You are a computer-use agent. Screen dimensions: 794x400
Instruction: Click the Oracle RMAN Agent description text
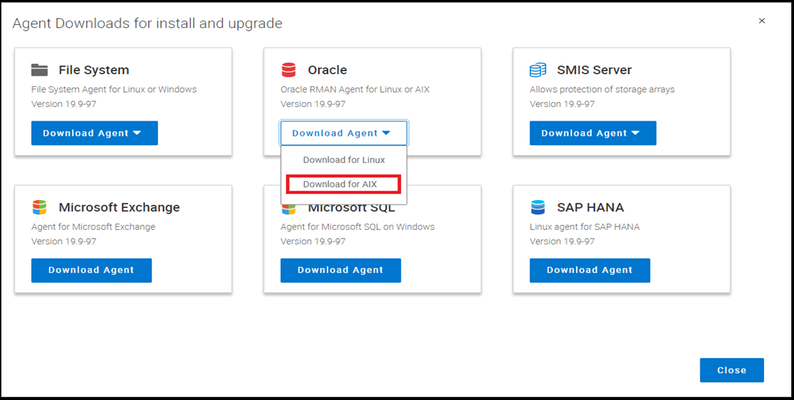coord(355,89)
